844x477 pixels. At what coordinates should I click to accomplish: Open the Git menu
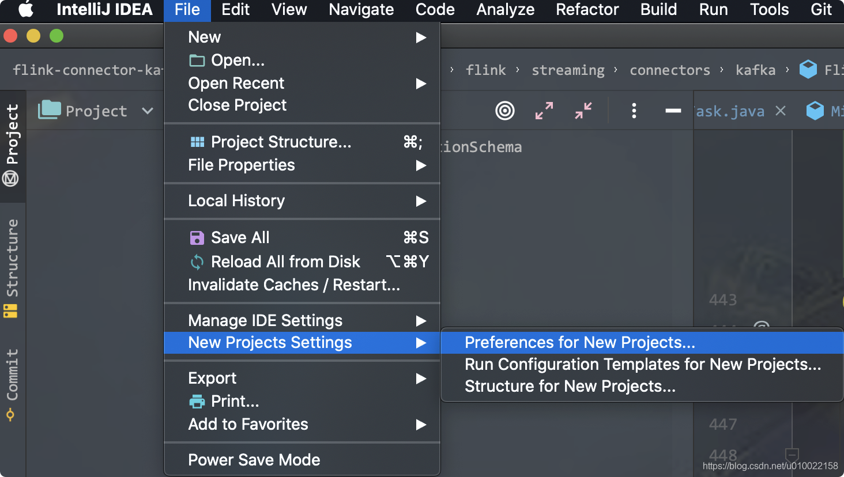pos(821,10)
